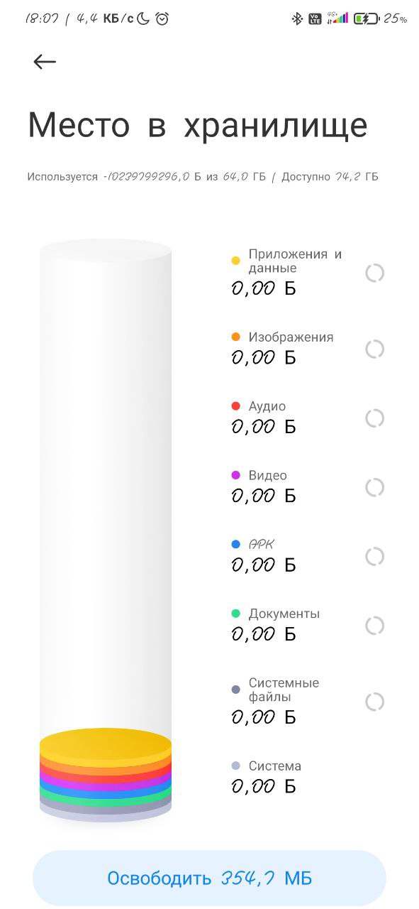
Task: Select the yellow band on the storage cylinder
Action: click(x=106, y=744)
